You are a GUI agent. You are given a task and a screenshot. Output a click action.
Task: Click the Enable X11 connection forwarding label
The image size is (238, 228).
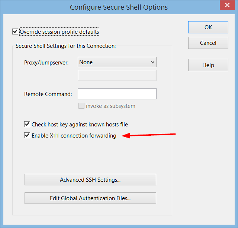[74, 136]
